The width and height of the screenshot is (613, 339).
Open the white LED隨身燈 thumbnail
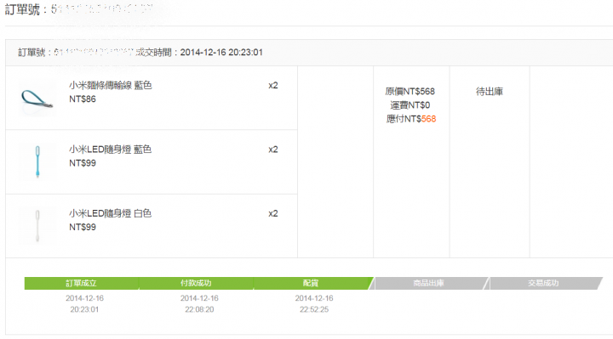(37, 226)
